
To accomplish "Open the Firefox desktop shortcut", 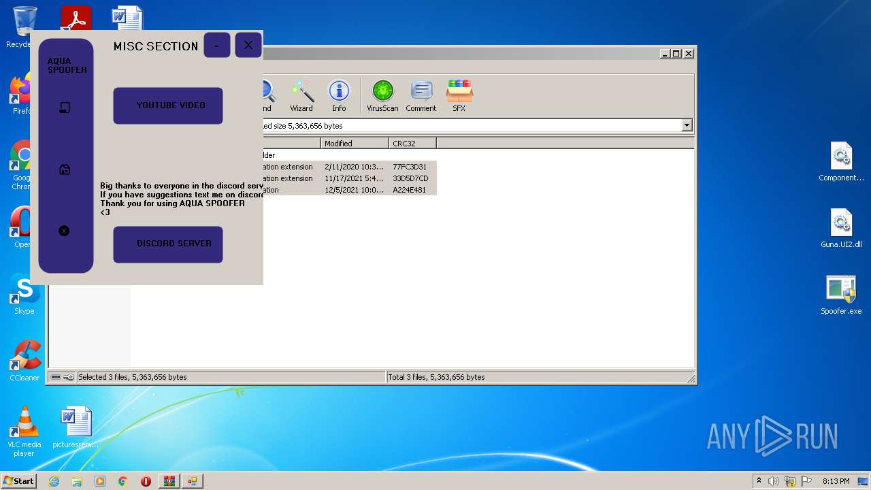I will 20,95.
